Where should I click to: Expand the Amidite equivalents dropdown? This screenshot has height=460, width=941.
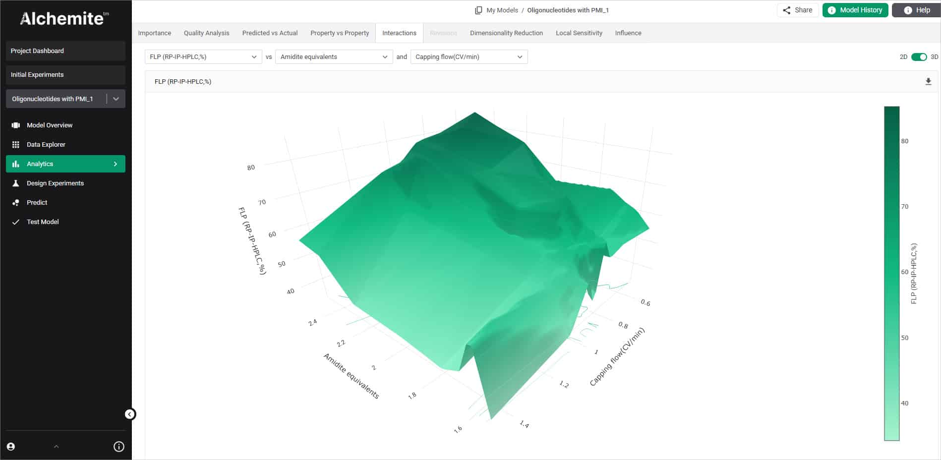(334, 57)
